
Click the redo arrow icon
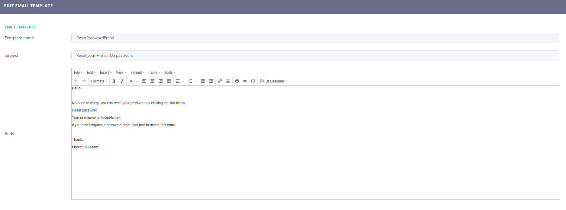[84, 81]
